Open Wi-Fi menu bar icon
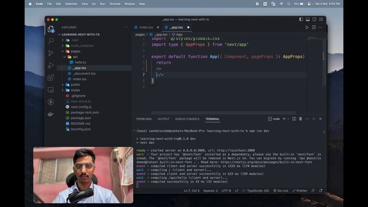This screenshot has width=368, height=207. pyautogui.click(x=281, y=4)
